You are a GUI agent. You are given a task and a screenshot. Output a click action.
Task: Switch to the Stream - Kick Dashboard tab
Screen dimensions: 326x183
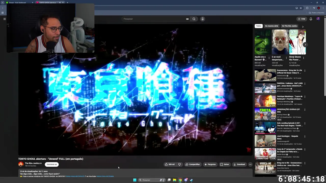[20, 3]
